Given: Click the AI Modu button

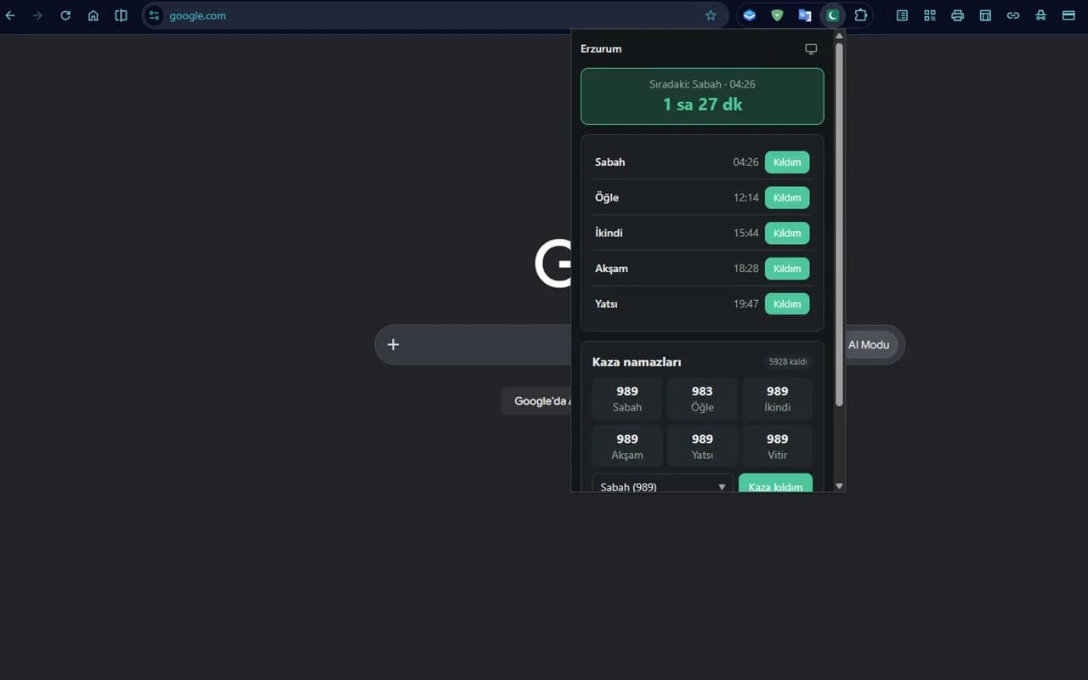Looking at the screenshot, I should pyautogui.click(x=869, y=344).
